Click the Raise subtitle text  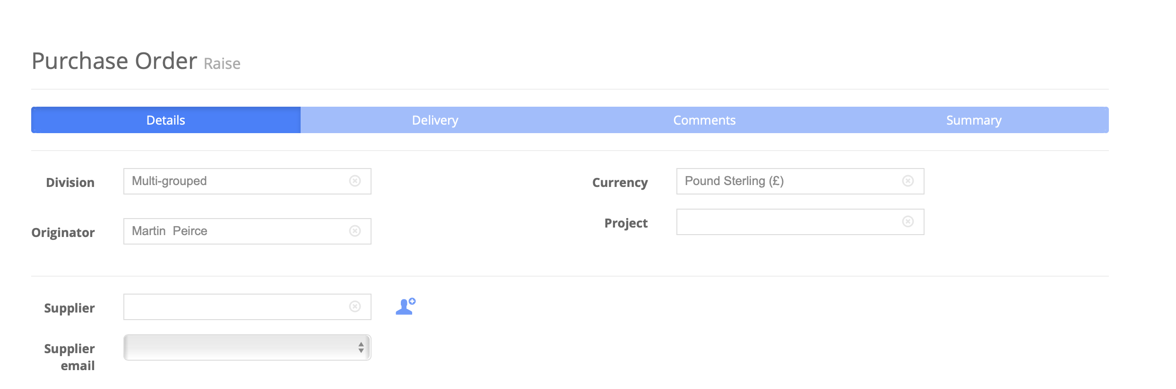(x=222, y=63)
